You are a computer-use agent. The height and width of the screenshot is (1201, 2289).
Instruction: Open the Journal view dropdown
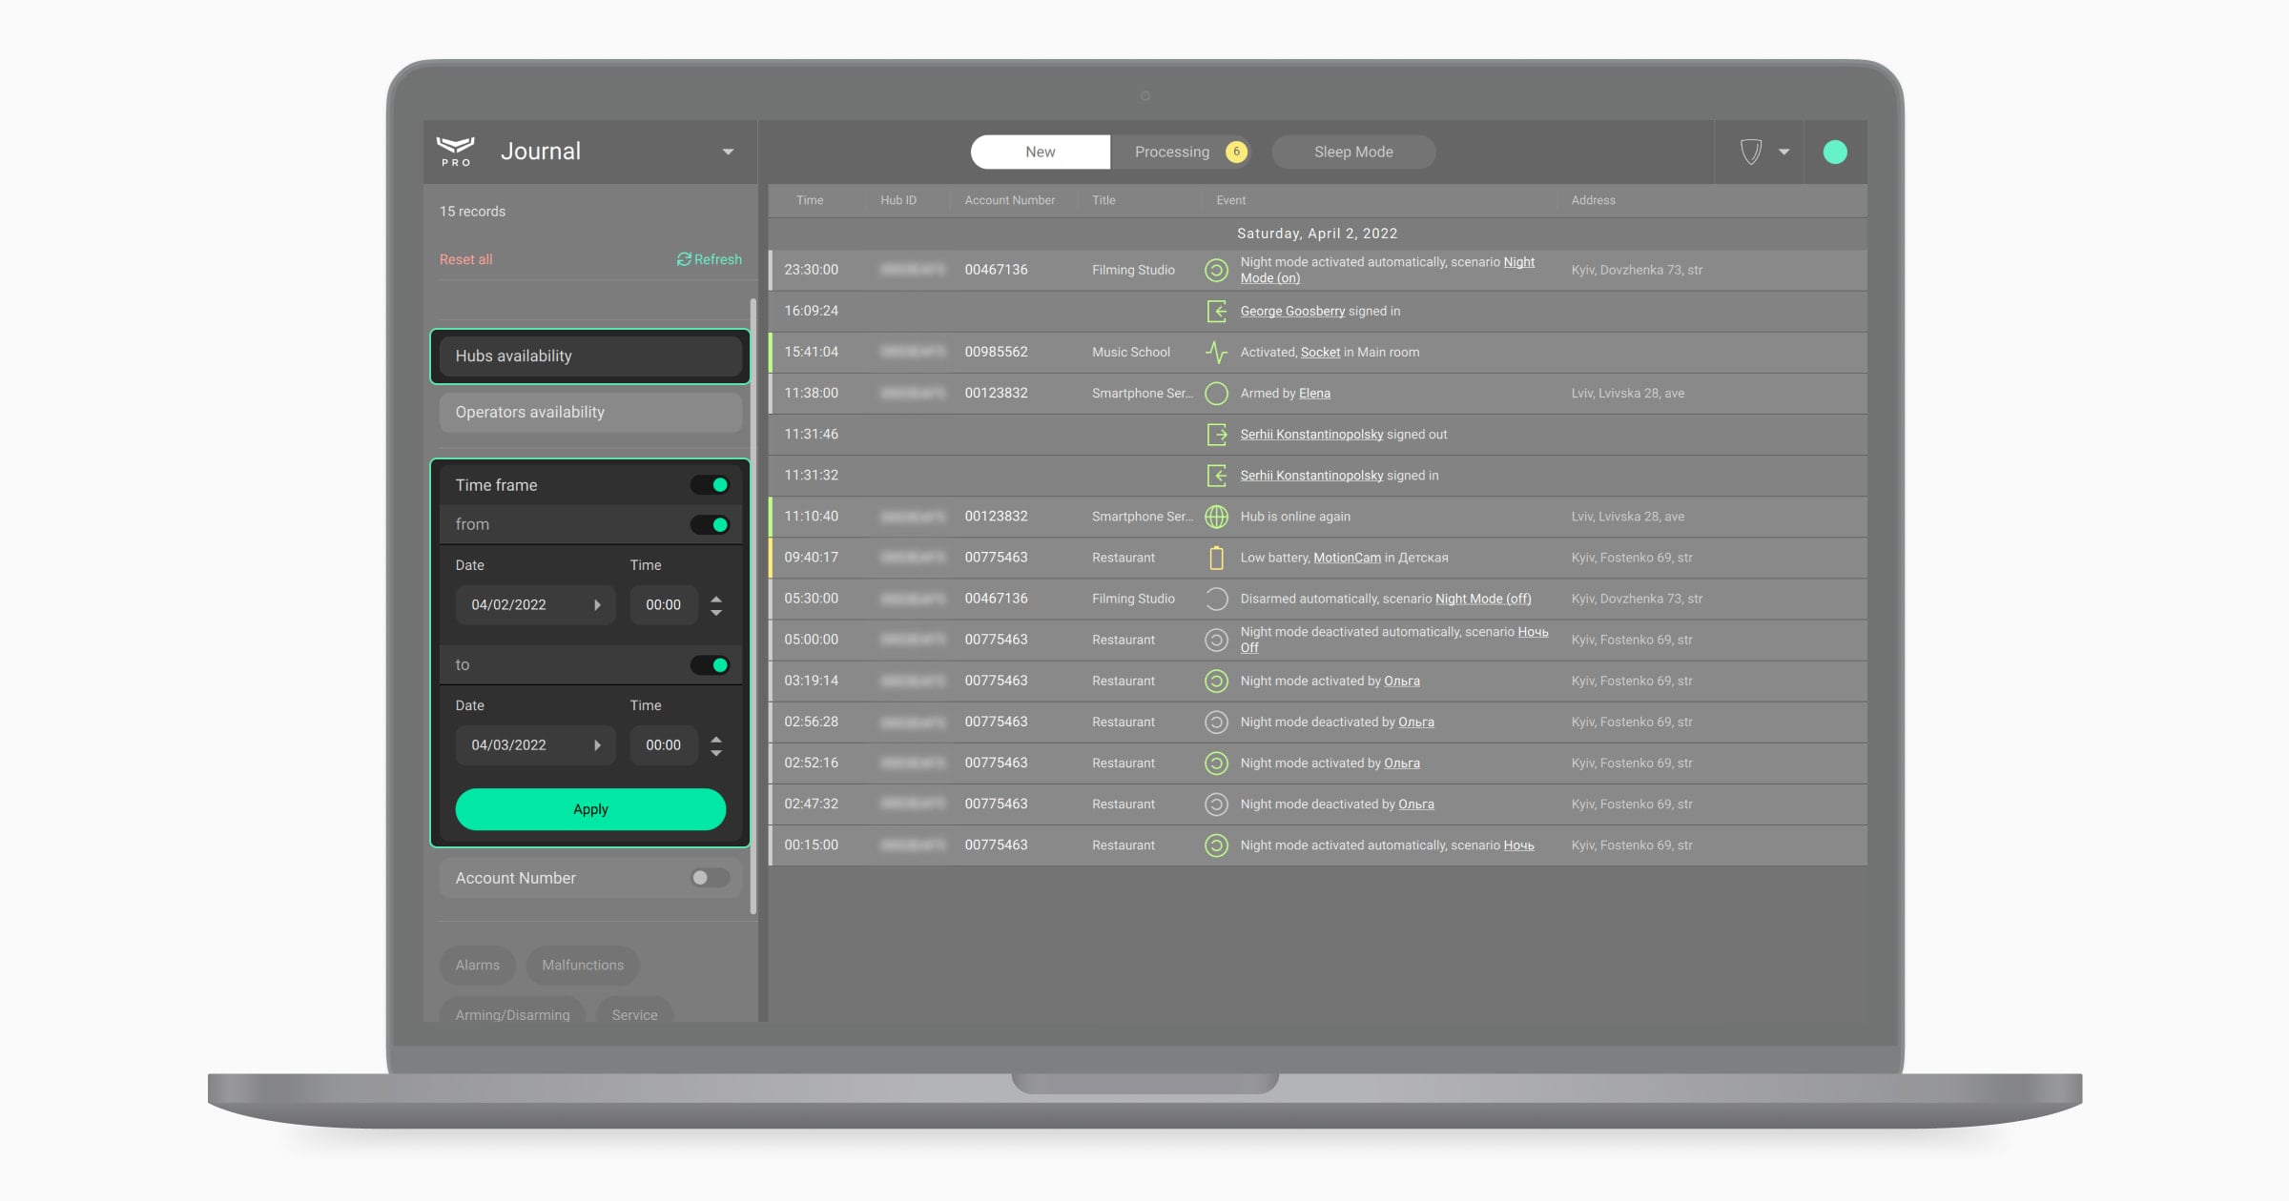tap(728, 151)
